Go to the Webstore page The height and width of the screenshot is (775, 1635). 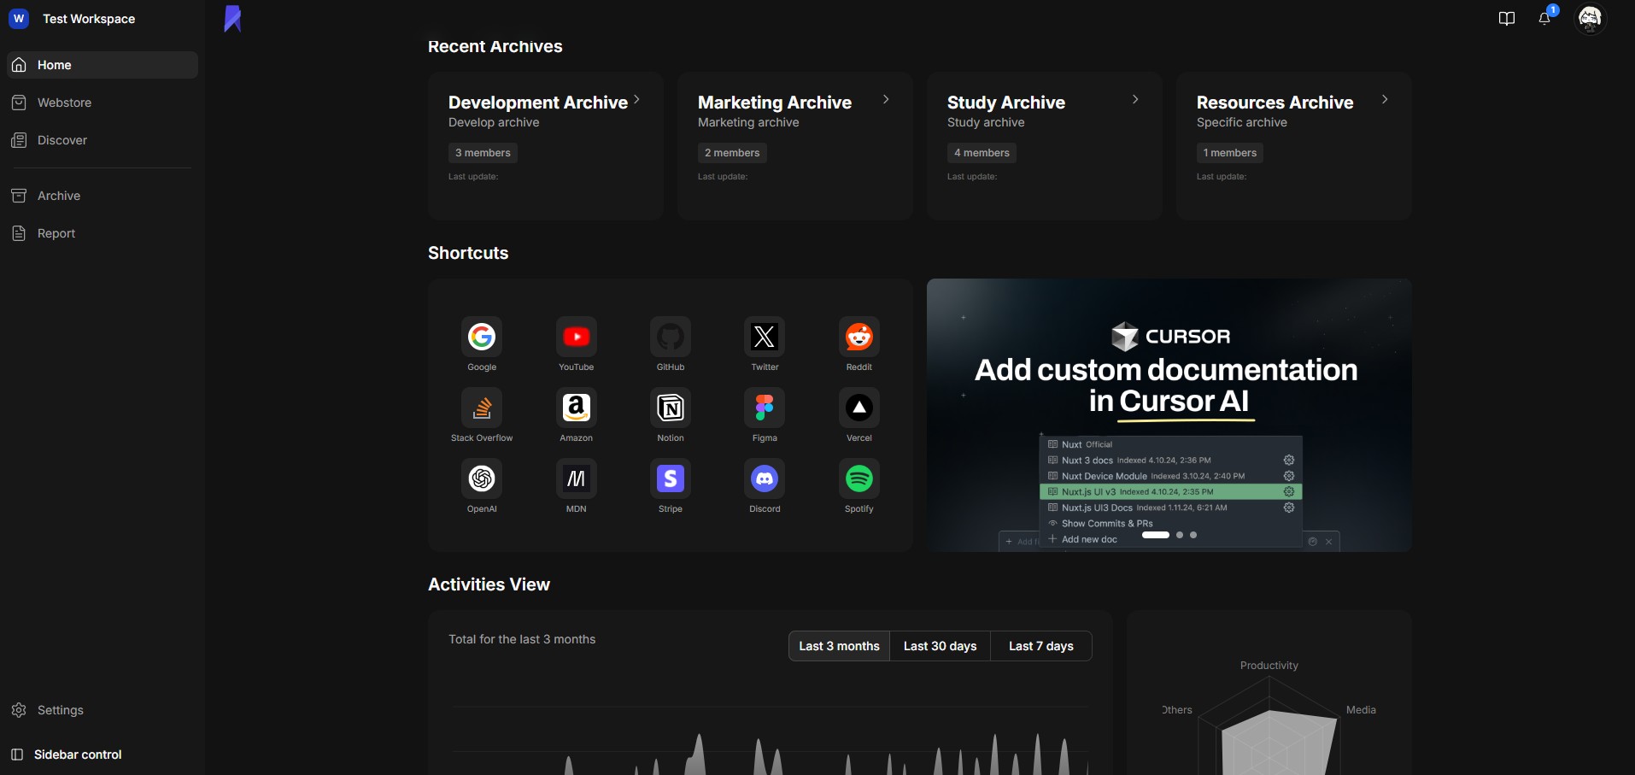point(64,103)
